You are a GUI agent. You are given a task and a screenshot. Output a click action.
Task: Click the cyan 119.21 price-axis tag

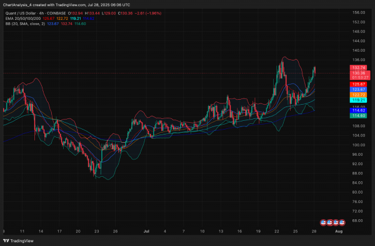358,100
